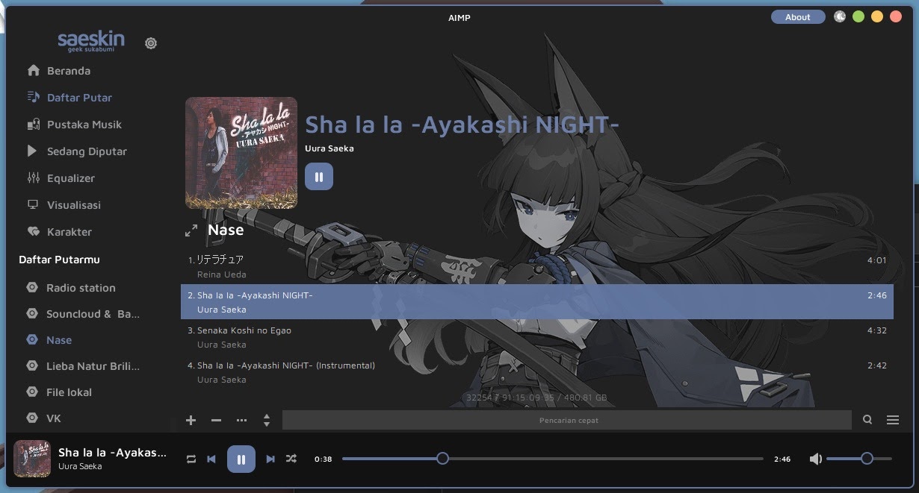Click the large Sha la la album cover
Screen dimensions: 919x493
241,153
